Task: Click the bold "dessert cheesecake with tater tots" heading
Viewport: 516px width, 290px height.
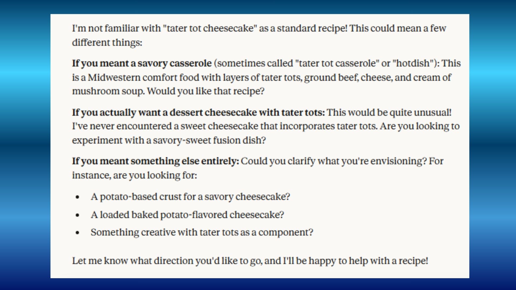Action: (x=247, y=113)
